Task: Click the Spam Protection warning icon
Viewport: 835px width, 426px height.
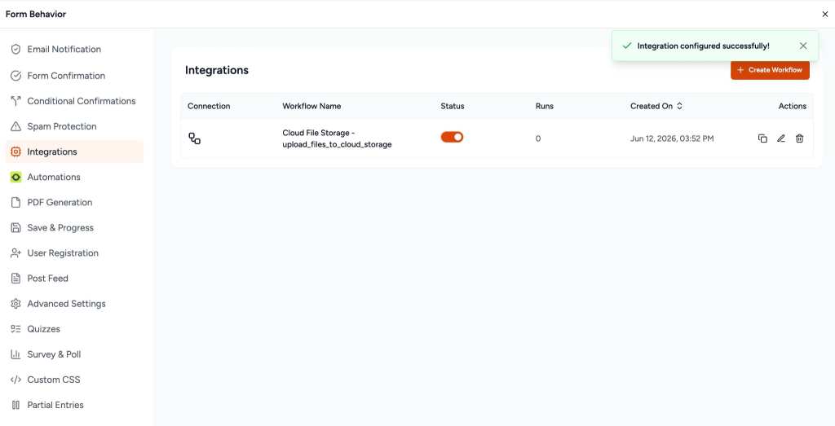Action: tap(16, 126)
